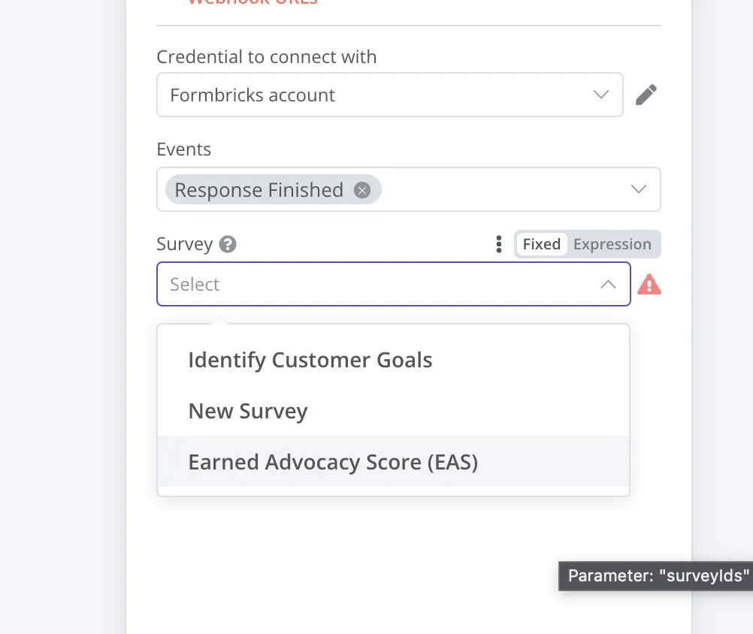Remove the Response Finished event tag
Viewport: 753px width, 634px height.
[362, 190]
